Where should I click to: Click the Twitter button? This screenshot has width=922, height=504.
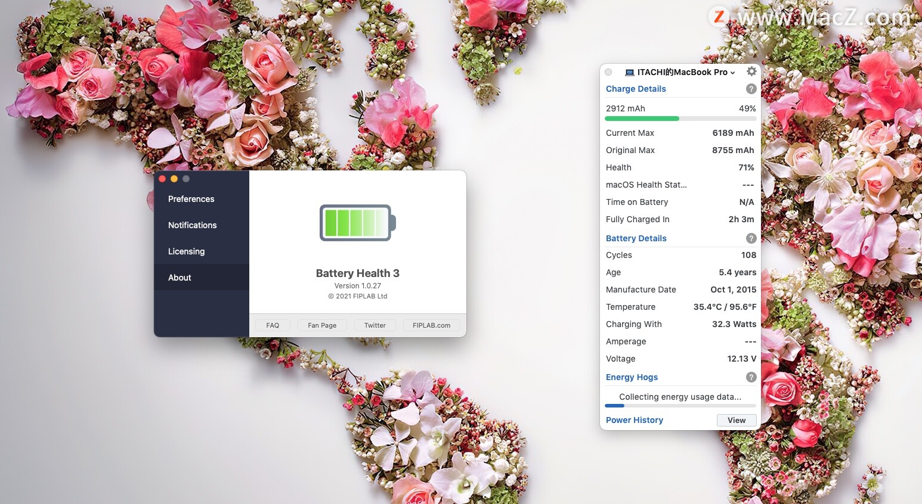pyautogui.click(x=375, y=325)
